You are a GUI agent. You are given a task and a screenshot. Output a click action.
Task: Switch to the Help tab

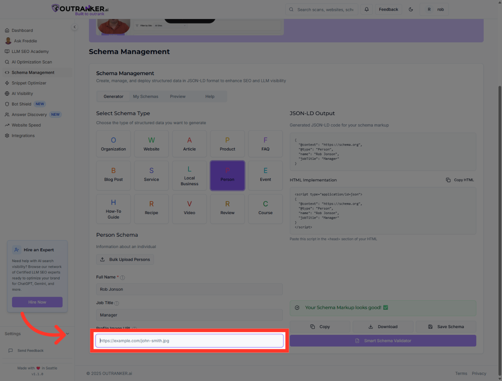click(x=210, y=97)
